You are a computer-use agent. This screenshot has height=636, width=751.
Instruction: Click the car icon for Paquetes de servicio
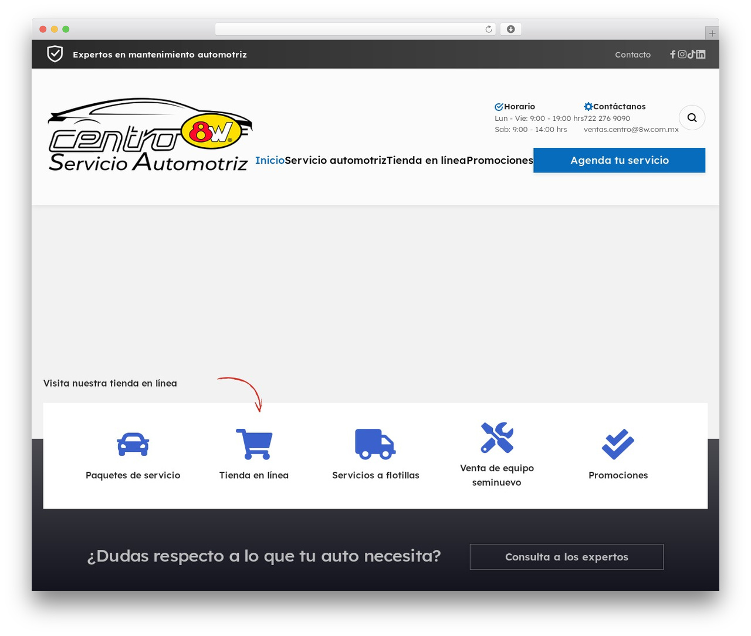[x=133, y=444]
